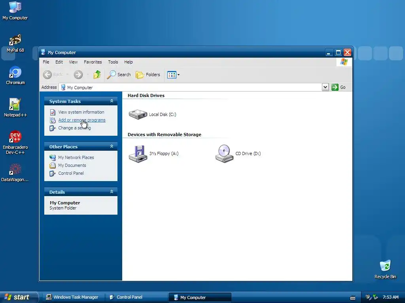Viewport: 405px width, 303px height.
Task: Click My Computer taskbar button
Action: [200, 297]
